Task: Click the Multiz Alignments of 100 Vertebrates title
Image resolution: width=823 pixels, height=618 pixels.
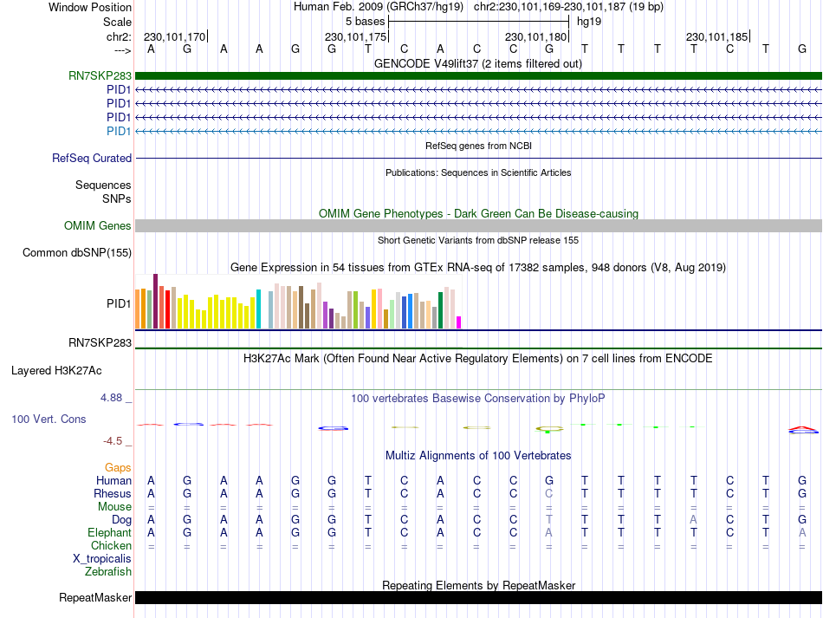Action: [478, 455]
